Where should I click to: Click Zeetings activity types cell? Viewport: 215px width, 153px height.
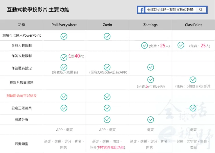pyautogui.click(x=150, y=144)
